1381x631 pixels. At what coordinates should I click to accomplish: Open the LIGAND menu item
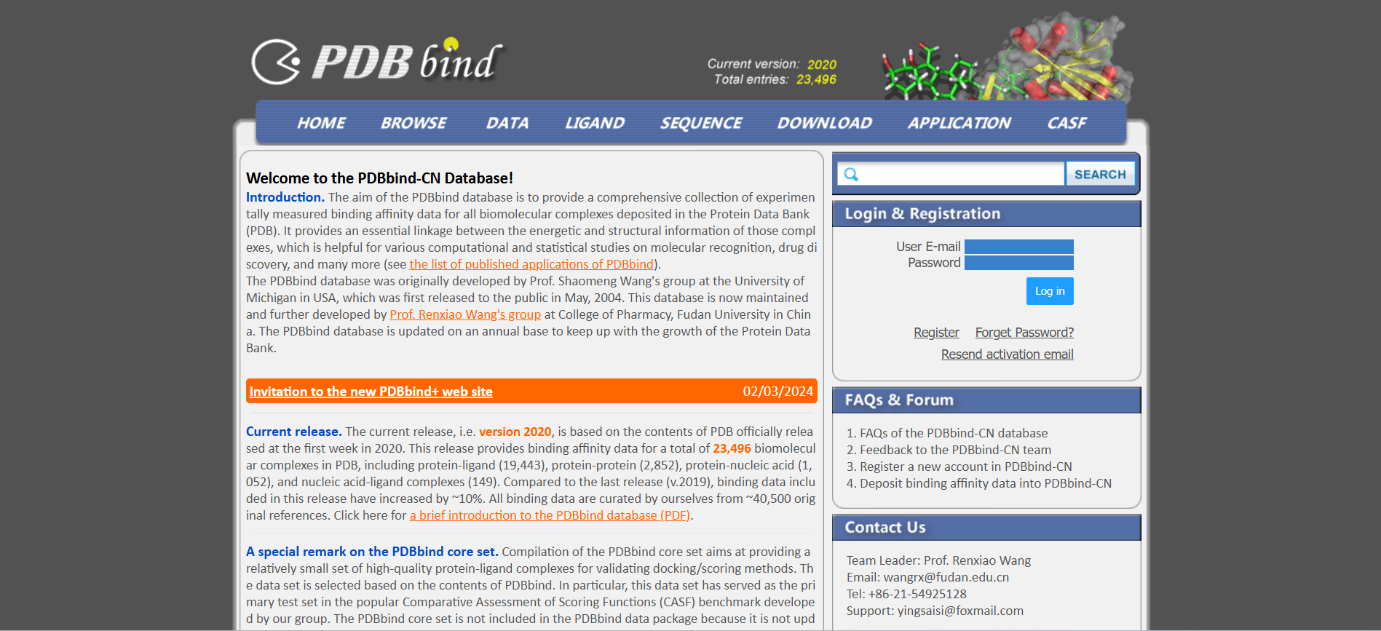[595, 123]
